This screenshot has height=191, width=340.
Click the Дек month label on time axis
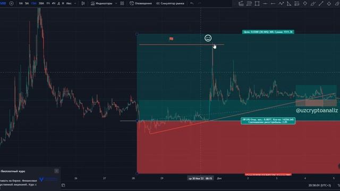pos(219,178)
